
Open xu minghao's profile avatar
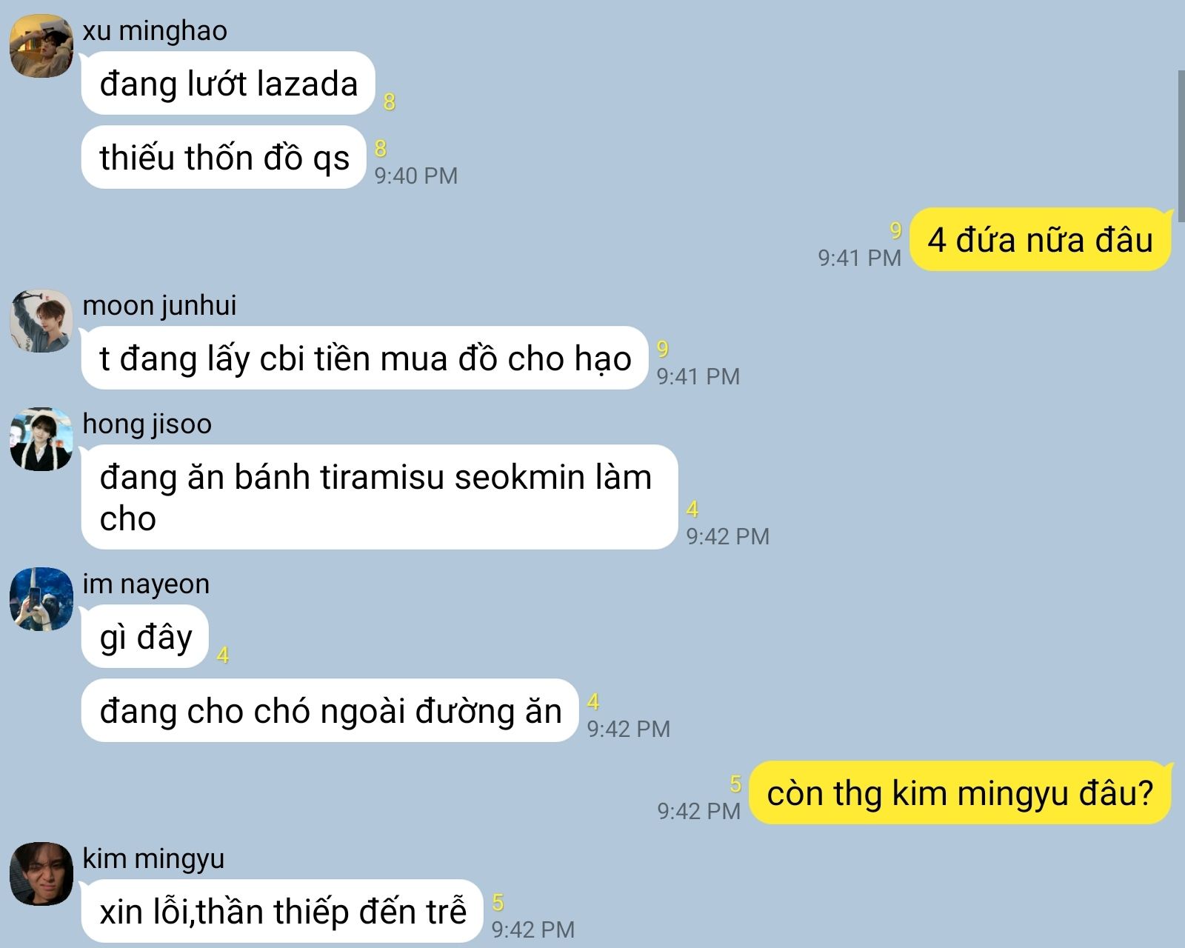coord(41,46)
